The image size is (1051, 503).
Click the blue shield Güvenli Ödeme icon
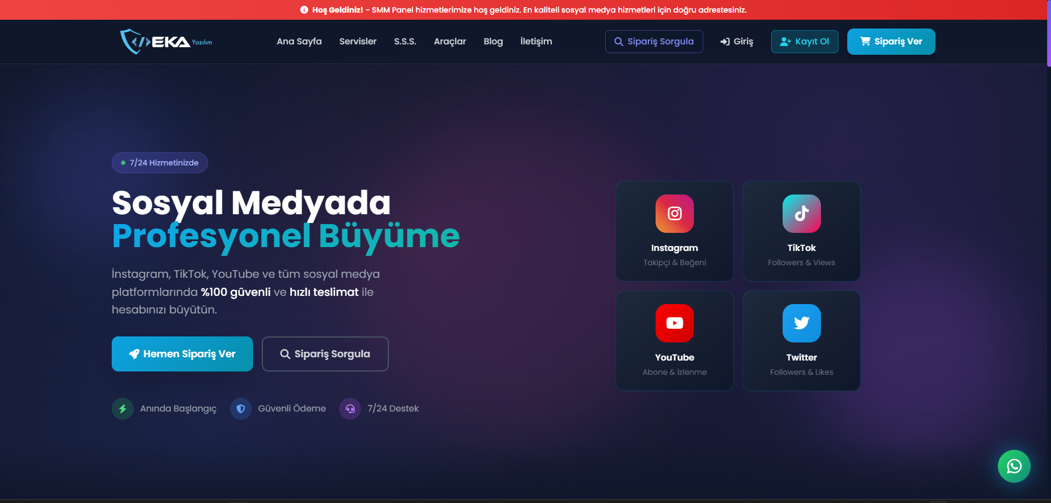pos(240,409)
